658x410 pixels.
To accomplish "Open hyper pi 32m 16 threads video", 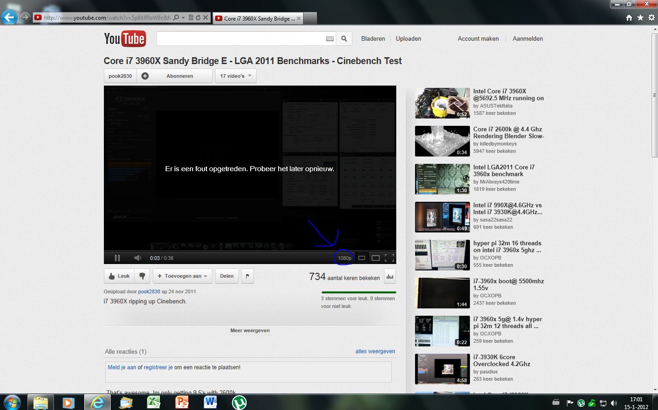I will coord(480,254).
